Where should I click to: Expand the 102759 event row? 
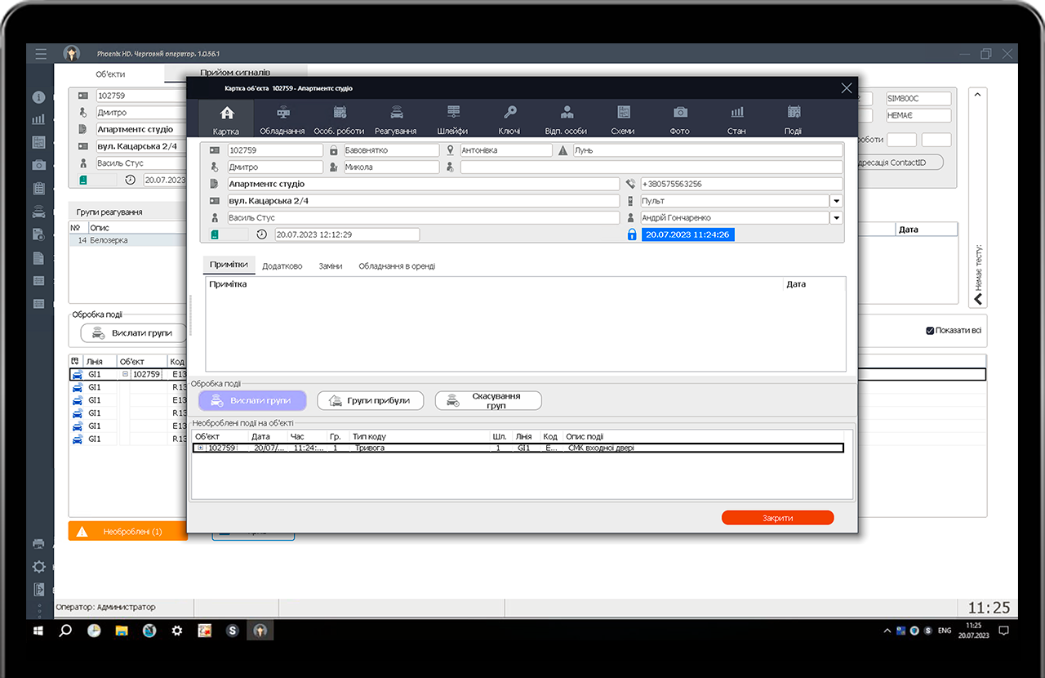(200, 448)
